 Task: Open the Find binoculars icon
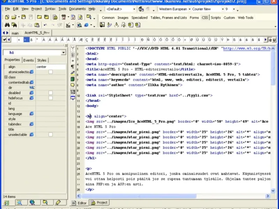click(7, 25)
